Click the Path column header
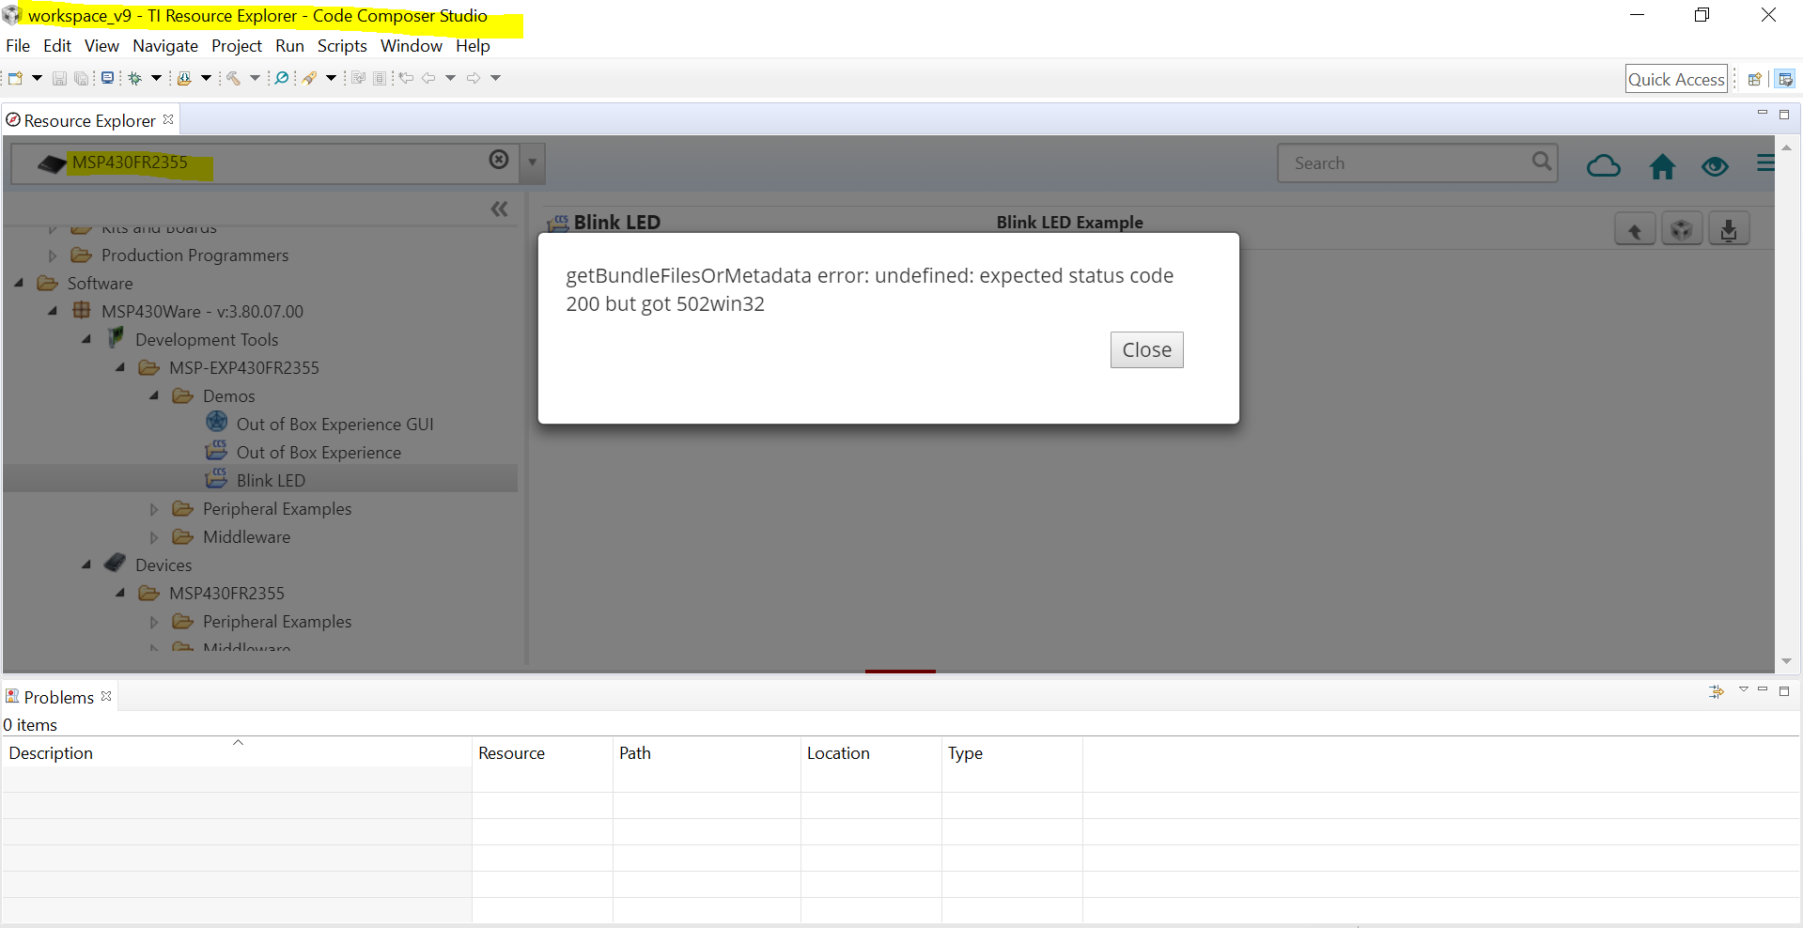The image size is (1803, 928). click(707, 752)
